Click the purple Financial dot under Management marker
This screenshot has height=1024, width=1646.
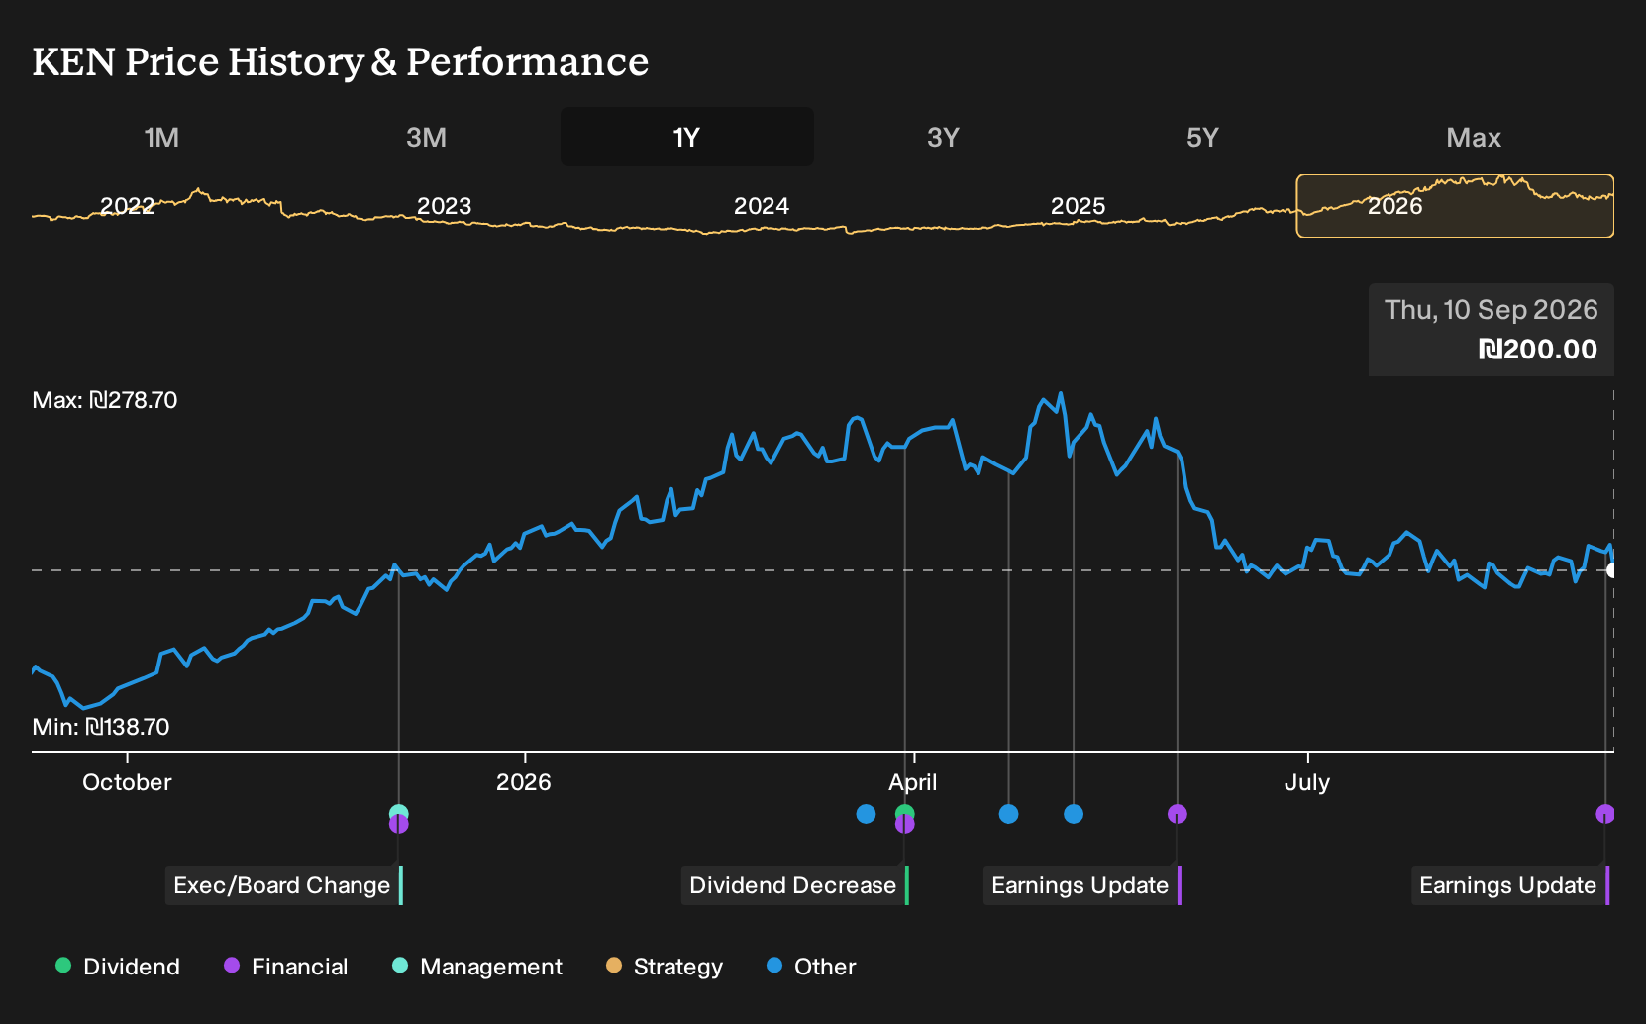(398, 825)
